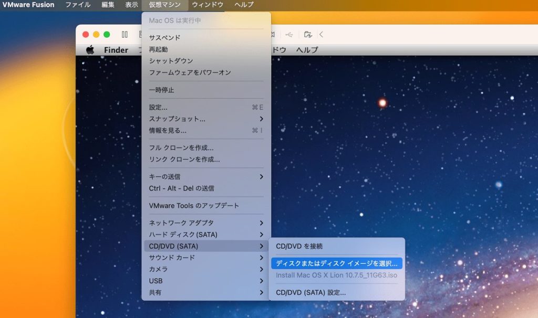
Task: Expand USB submenu
Action: [206, 281]
